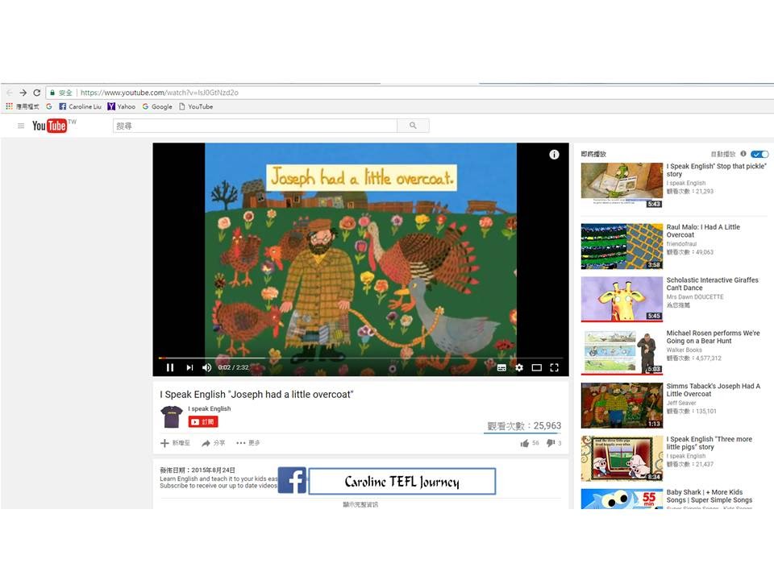Click the search magnifier button
This screenshot has height=580, width=774.
(413, 126)
